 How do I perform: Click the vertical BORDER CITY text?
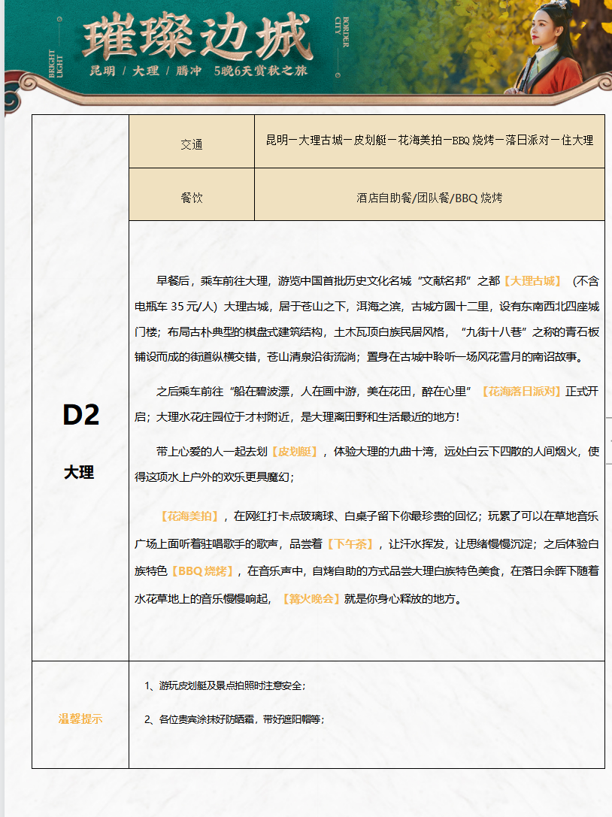point(341,32)
